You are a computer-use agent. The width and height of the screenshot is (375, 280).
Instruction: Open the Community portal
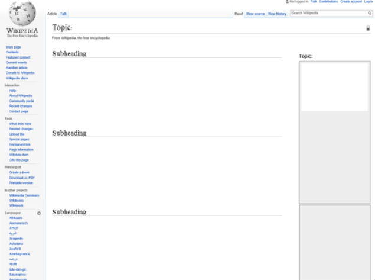click(x=21, y=101)
